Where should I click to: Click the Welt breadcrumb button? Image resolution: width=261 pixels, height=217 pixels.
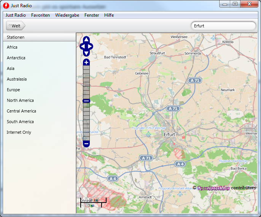point(16,26)
